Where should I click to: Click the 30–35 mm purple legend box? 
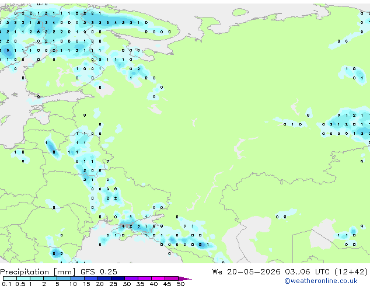click(x=131, y=278)
